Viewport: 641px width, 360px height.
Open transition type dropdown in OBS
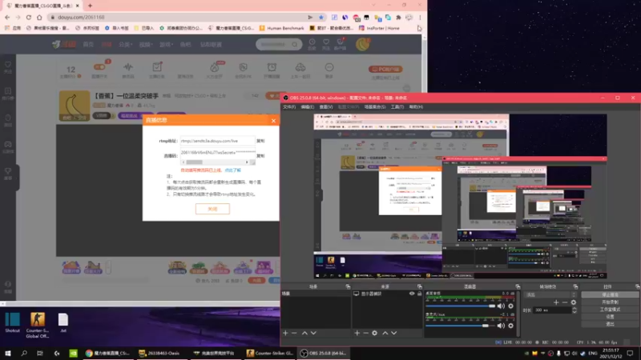coord(550,294)
